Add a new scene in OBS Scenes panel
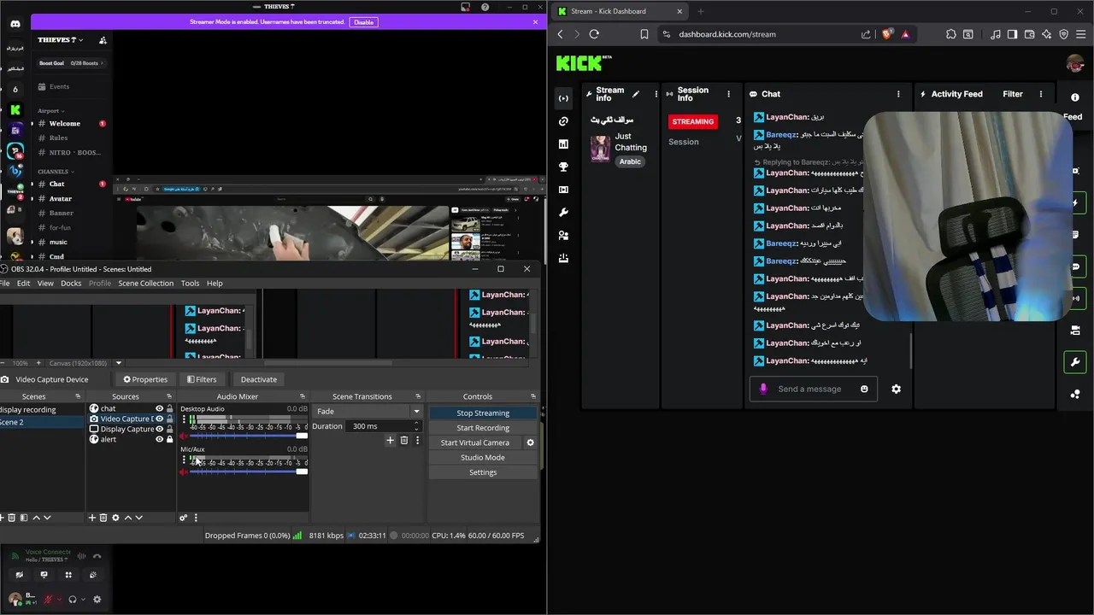The image size is (1094, 615). tap(3, 518)
